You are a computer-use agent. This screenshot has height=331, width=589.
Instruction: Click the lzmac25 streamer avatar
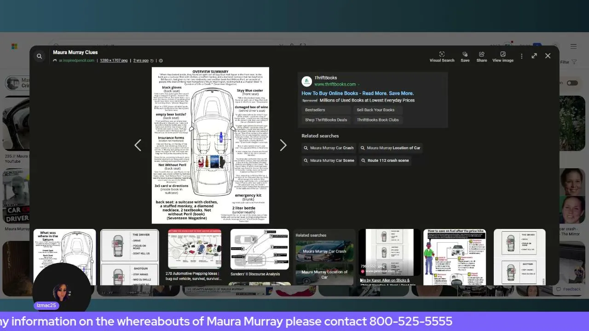tap(62, 293)
